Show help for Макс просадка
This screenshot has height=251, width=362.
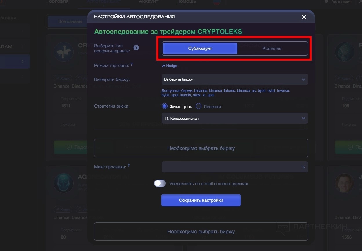click(129, 166)
